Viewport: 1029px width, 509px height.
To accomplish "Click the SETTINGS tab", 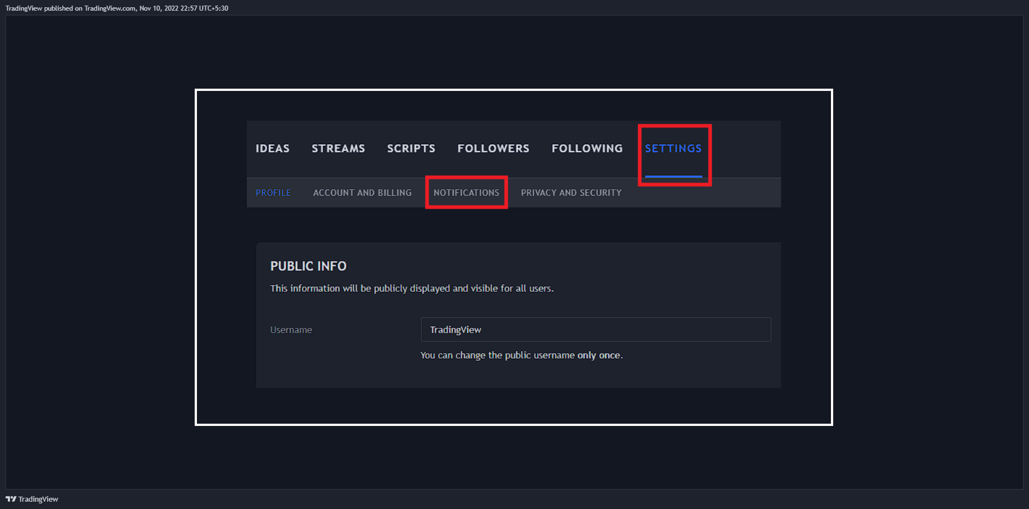I will (x=673, y=149).
